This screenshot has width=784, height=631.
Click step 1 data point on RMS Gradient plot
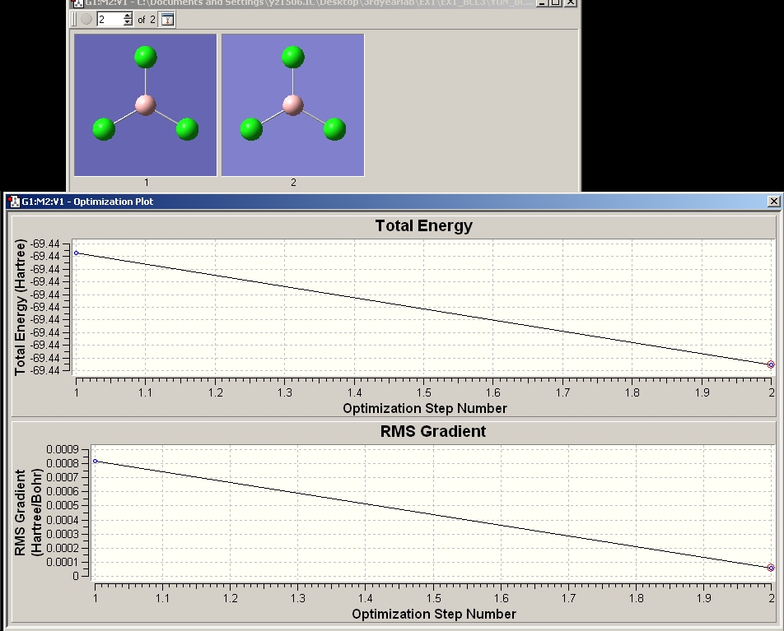coord(96,462)
